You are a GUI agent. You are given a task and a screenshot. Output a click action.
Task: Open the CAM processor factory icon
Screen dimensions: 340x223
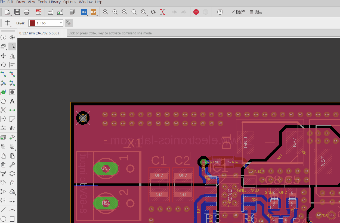(51, 12)
